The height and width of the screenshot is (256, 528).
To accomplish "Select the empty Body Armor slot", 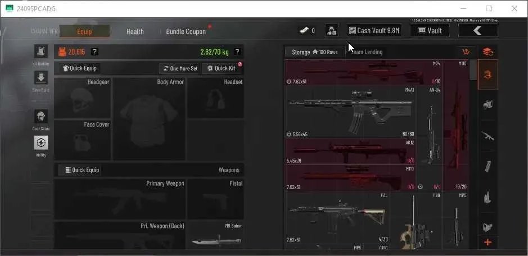I will tap(149, 119).
